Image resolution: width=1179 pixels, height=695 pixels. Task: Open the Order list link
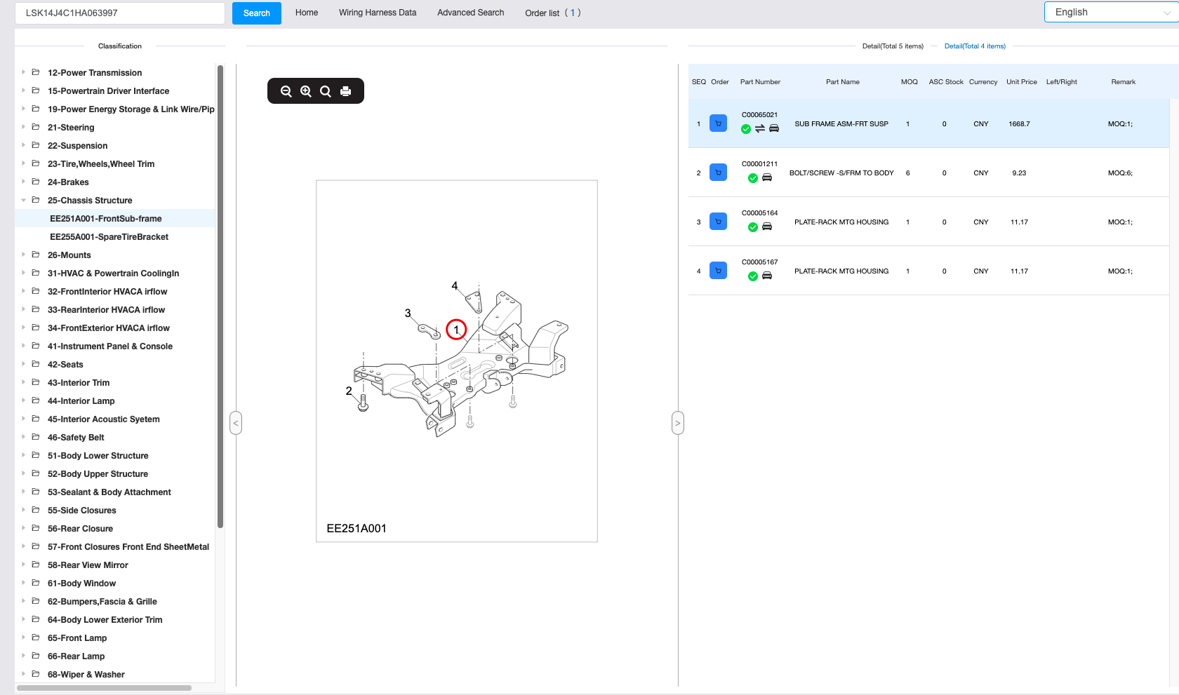[552, 13]
